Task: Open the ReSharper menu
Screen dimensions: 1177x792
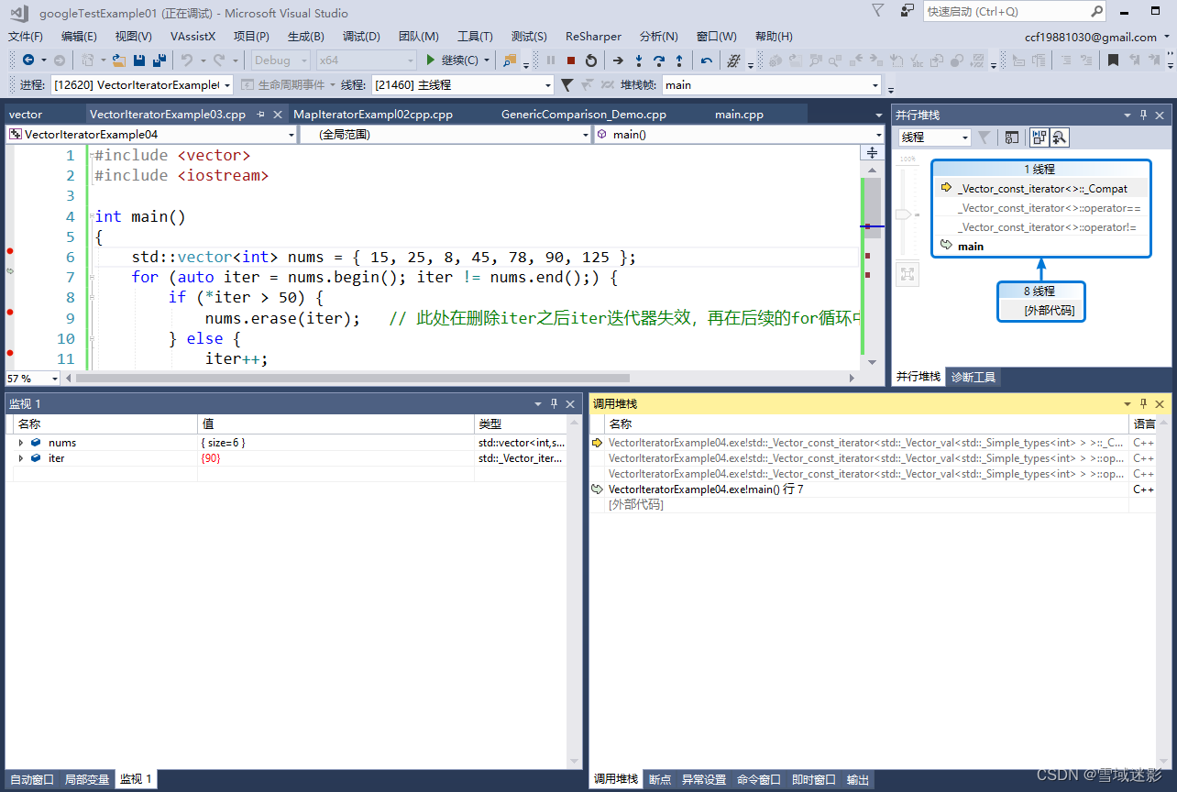Action: click(593, 37)
